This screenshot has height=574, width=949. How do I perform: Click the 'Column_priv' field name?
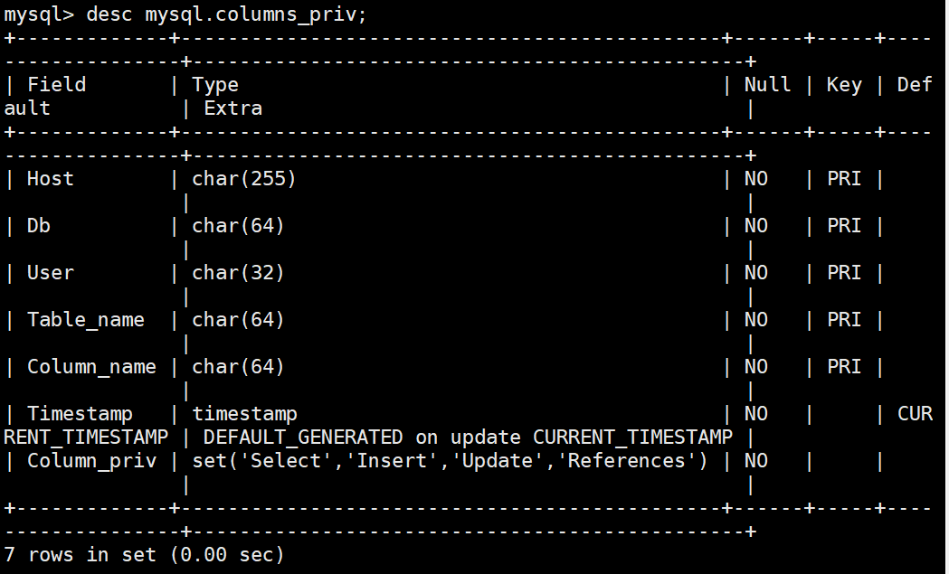point(91,461)
